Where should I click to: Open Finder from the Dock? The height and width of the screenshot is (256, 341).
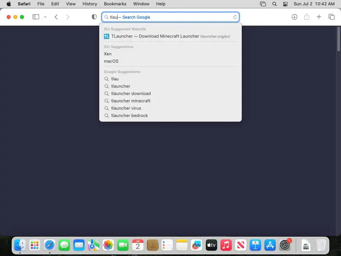[20, 245]
